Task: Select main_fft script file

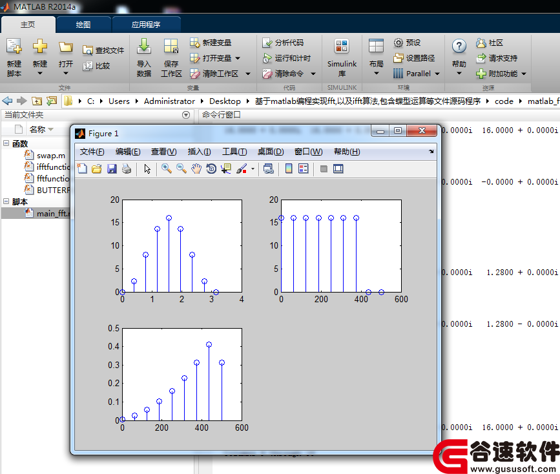Action: tap(48, 213)
